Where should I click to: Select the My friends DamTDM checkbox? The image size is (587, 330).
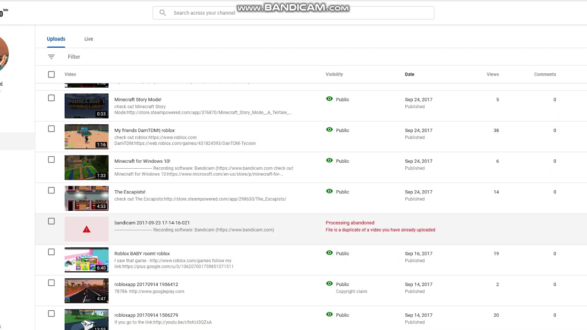51,129
